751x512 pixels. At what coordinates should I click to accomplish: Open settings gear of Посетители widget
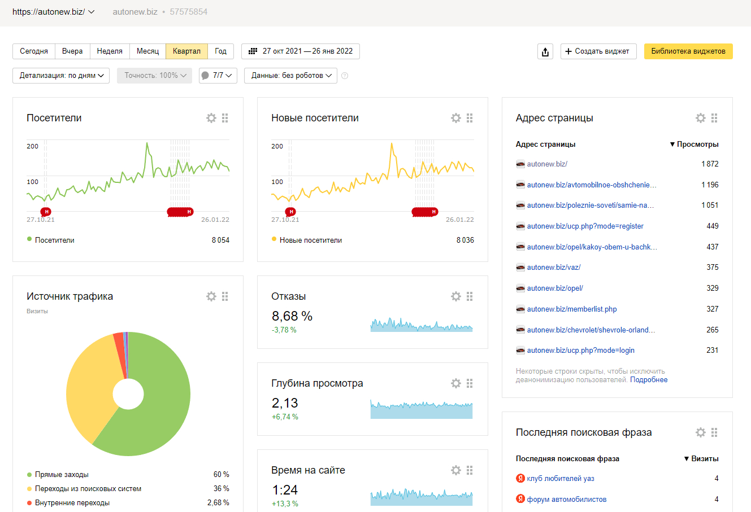(211, 118)
